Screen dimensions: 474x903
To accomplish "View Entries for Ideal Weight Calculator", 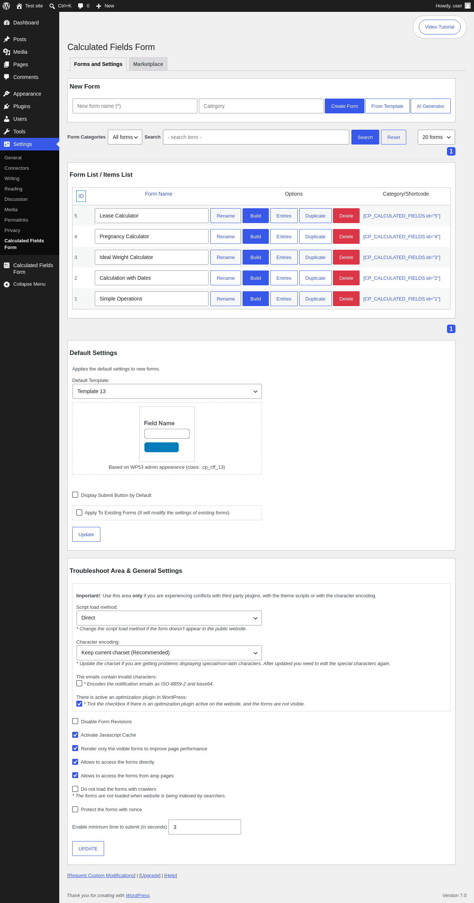I will (284, 257).
